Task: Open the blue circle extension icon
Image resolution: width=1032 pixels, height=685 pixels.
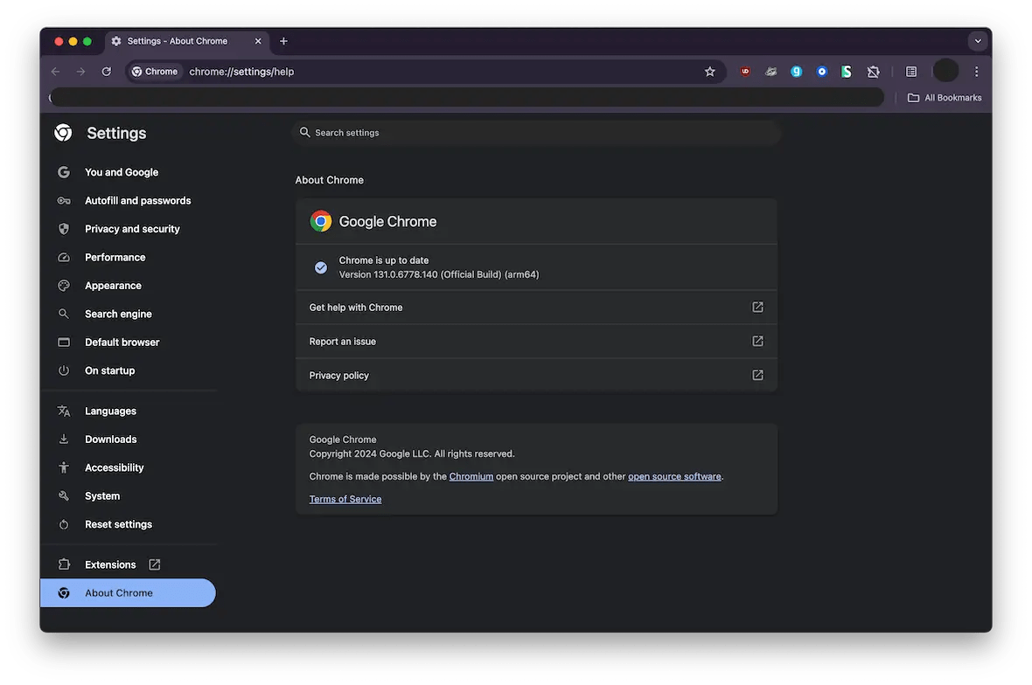Action: click(821, 72)
